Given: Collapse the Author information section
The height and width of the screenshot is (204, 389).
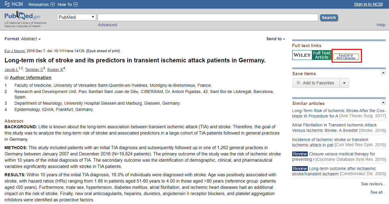Looking at the screenshot, I should [6, 77].
